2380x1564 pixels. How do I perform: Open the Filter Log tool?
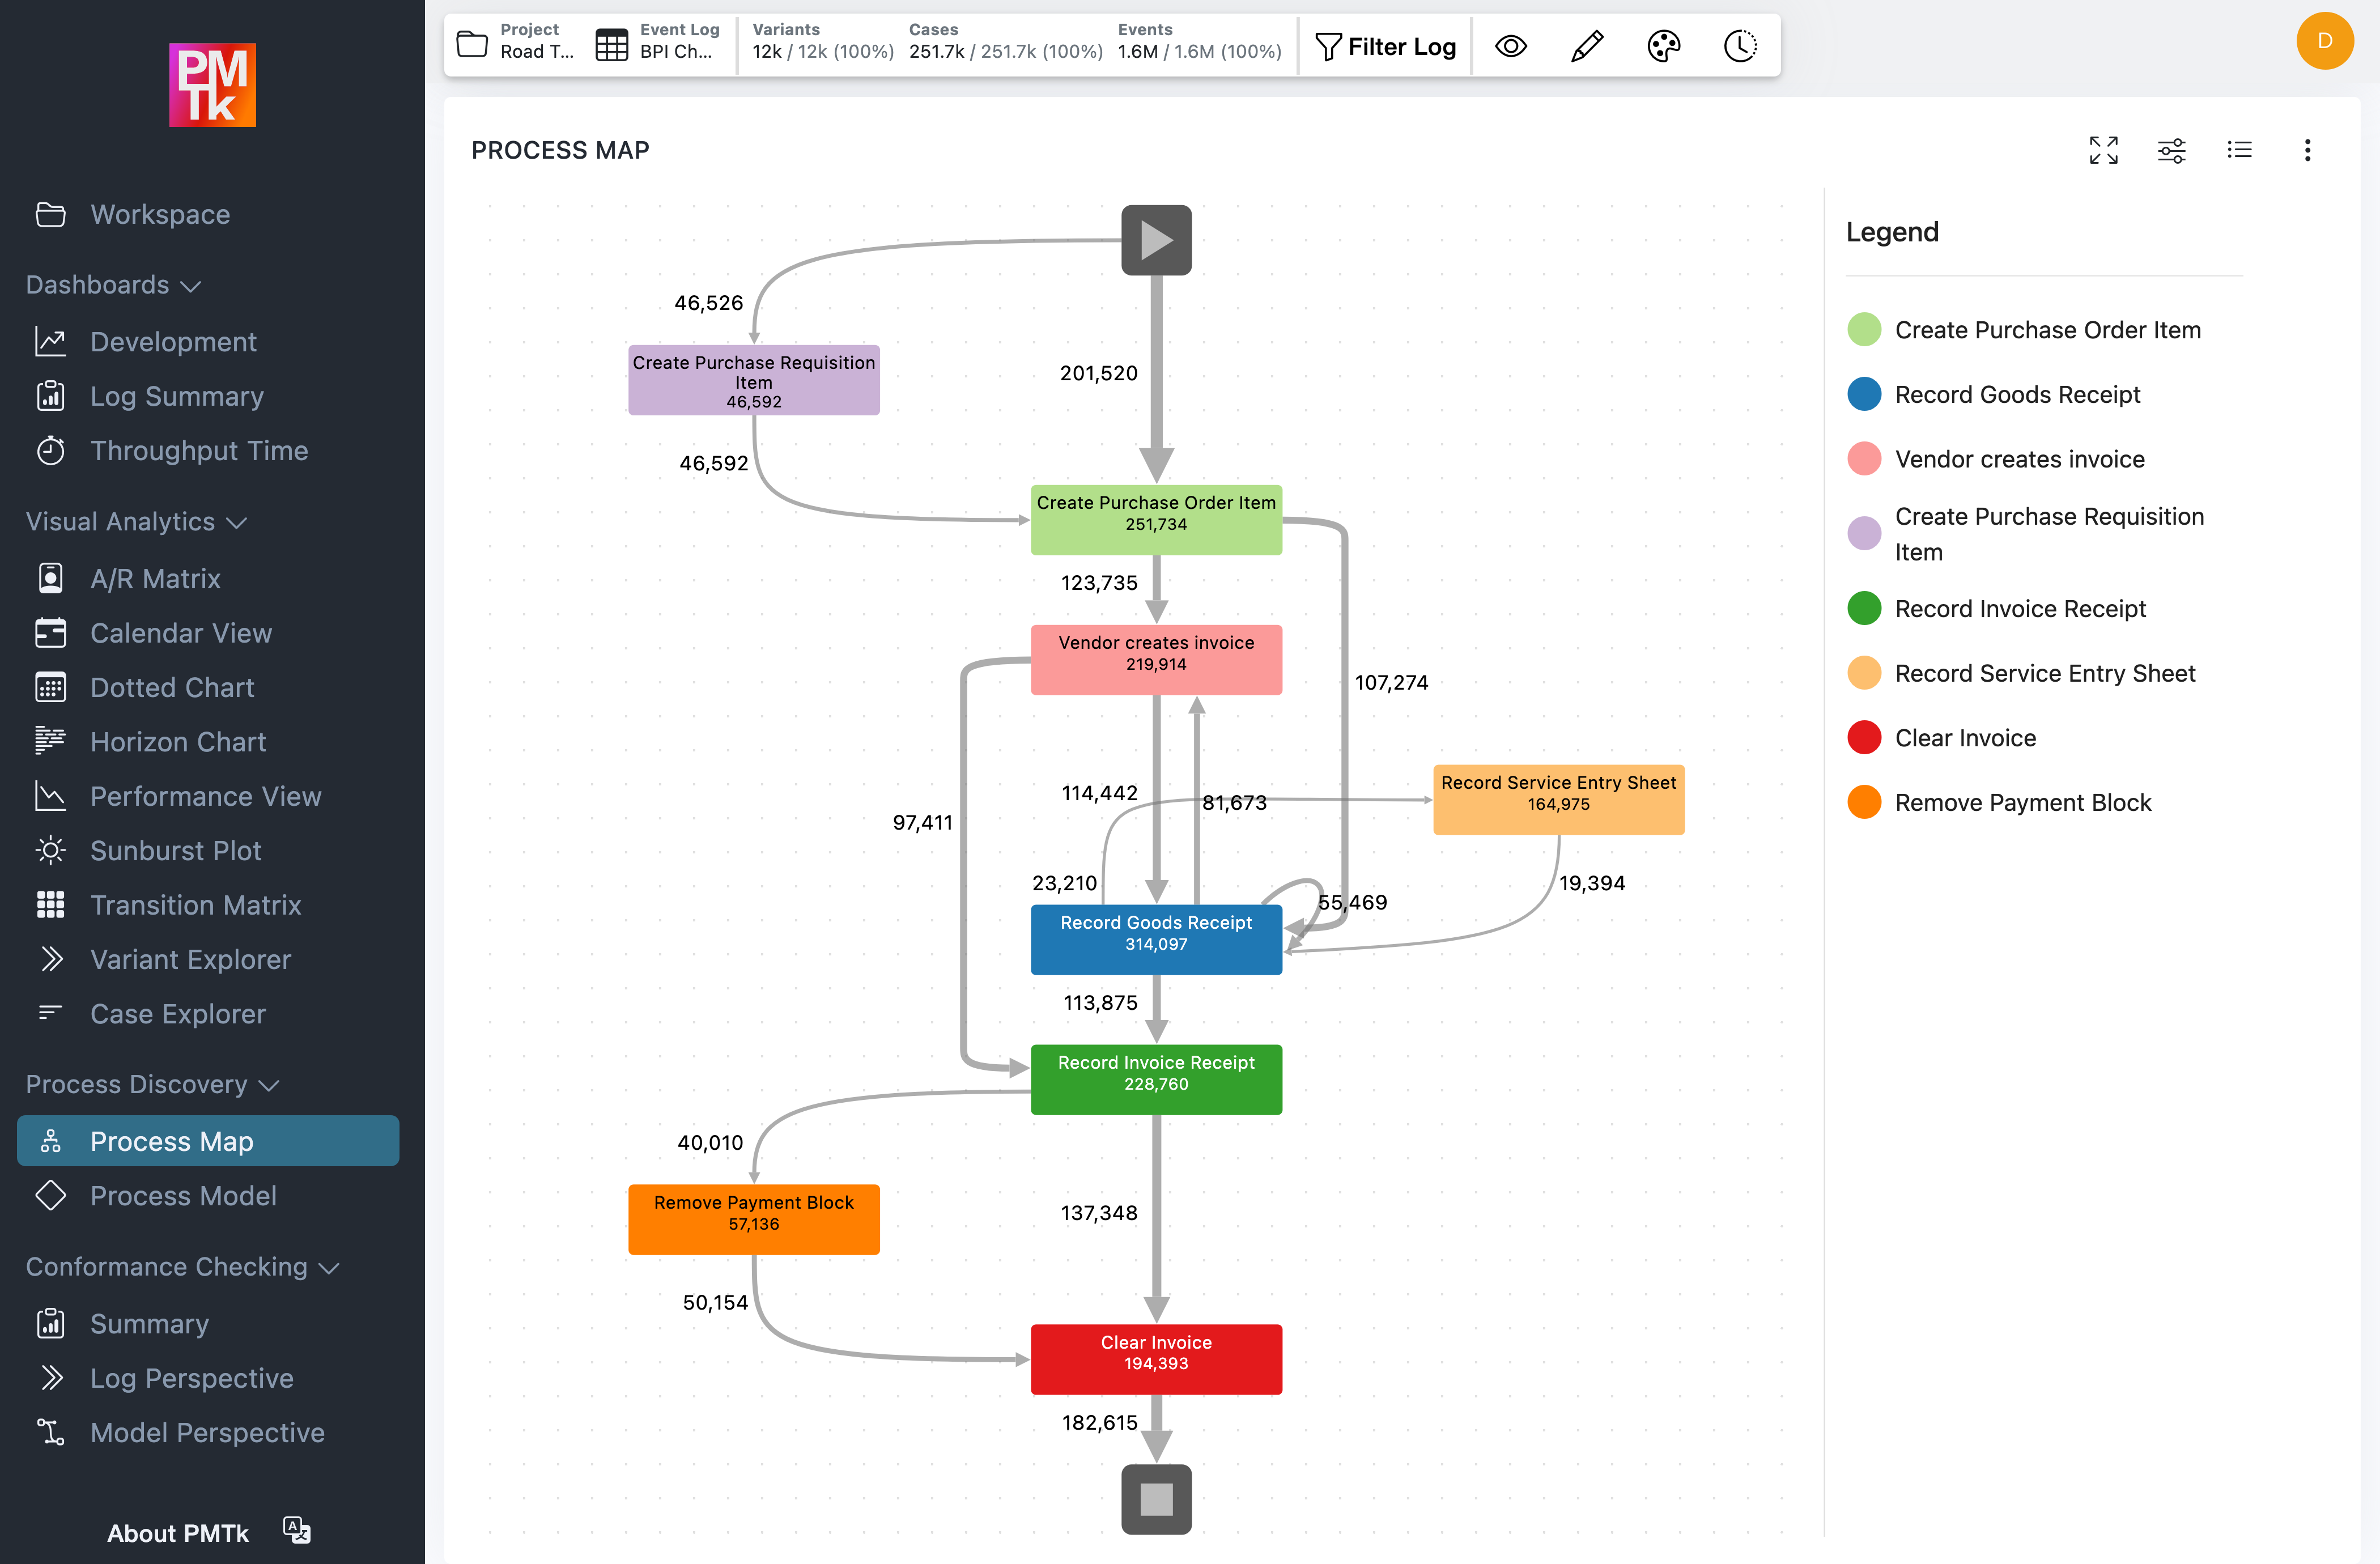tap(1386, 45)
